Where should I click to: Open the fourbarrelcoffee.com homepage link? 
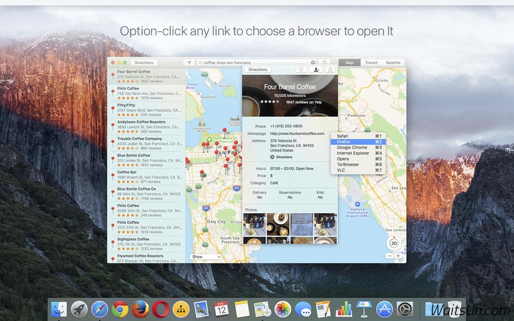point(297,134)
